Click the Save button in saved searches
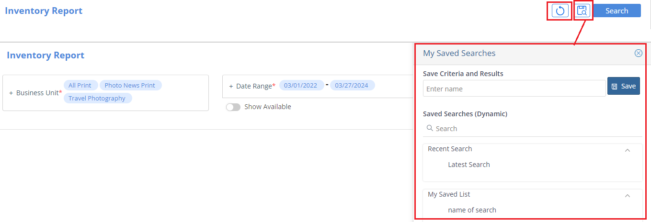 [624, 86]
